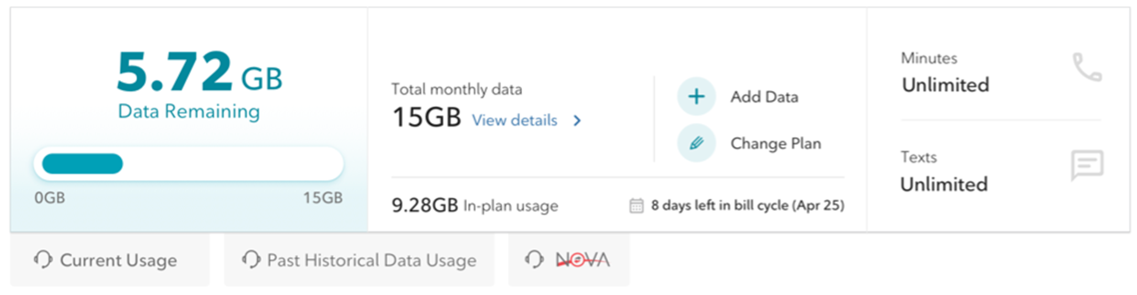Click the plus icon for Add Data
This screenshot has width=1137, height=295.
pos(696,97)
